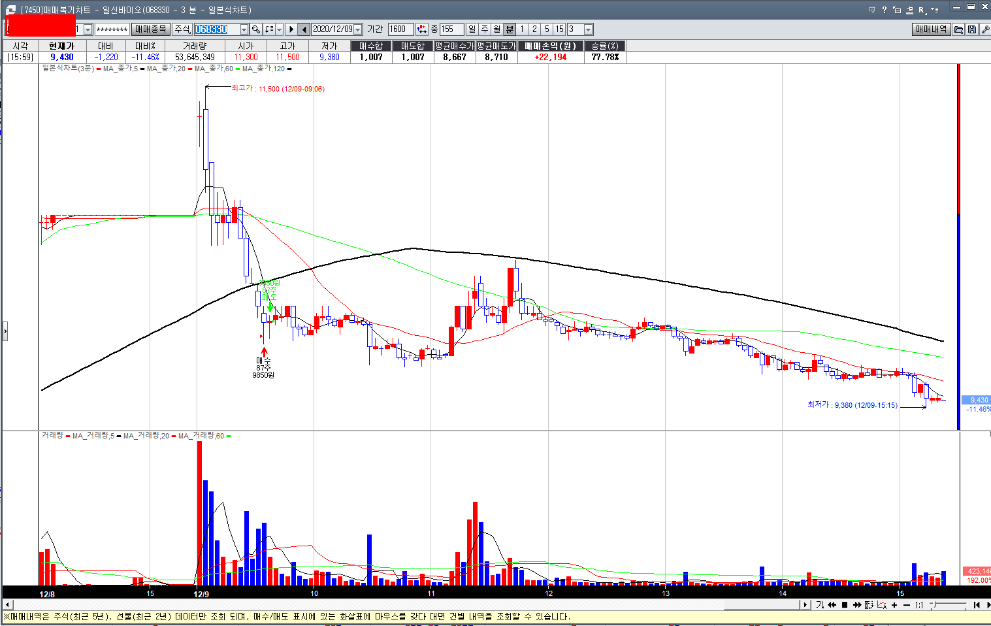Open the account number dropdown arrow
The height and width of the screenshot is (626, 991).
coord(88,29)
